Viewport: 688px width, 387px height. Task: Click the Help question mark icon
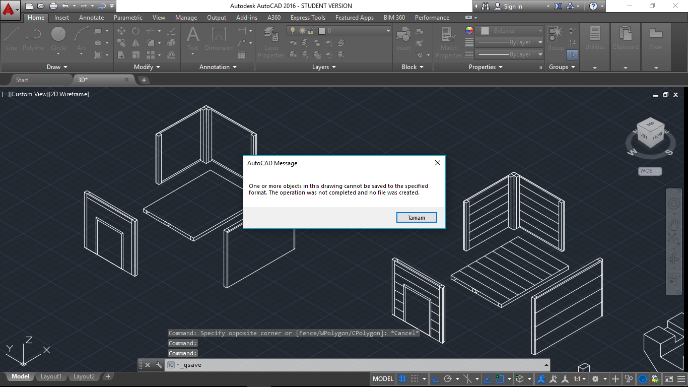(x=593, y=6)
